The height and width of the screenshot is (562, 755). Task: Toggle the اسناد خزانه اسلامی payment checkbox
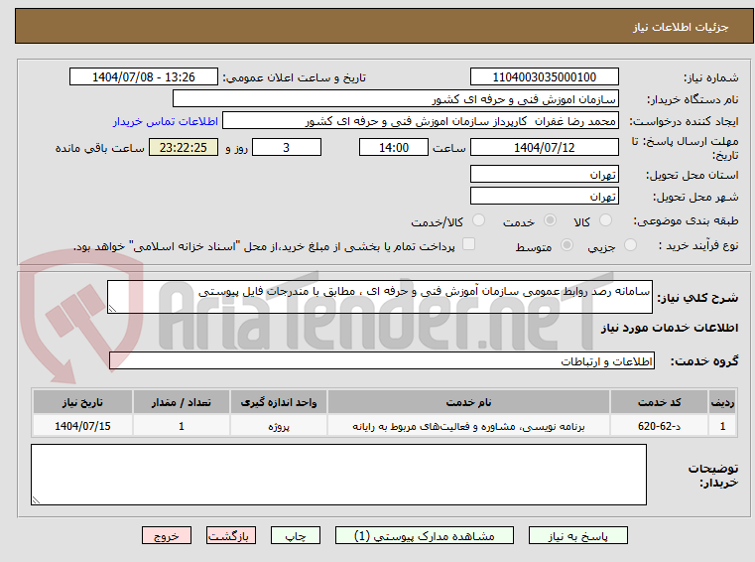(x=468, y=244)
